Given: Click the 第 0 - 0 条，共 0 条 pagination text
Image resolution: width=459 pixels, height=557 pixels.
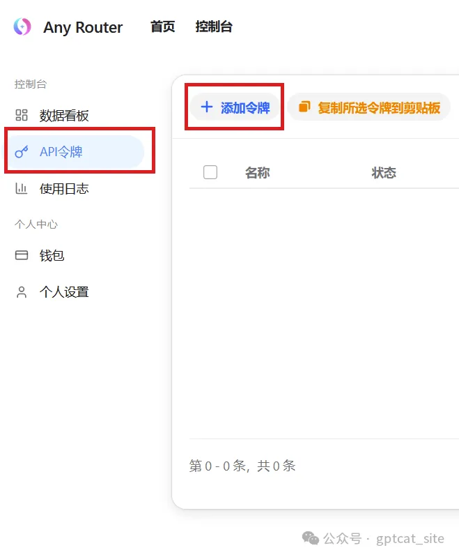Looking at the screenshot, I should tap(242, 466).
